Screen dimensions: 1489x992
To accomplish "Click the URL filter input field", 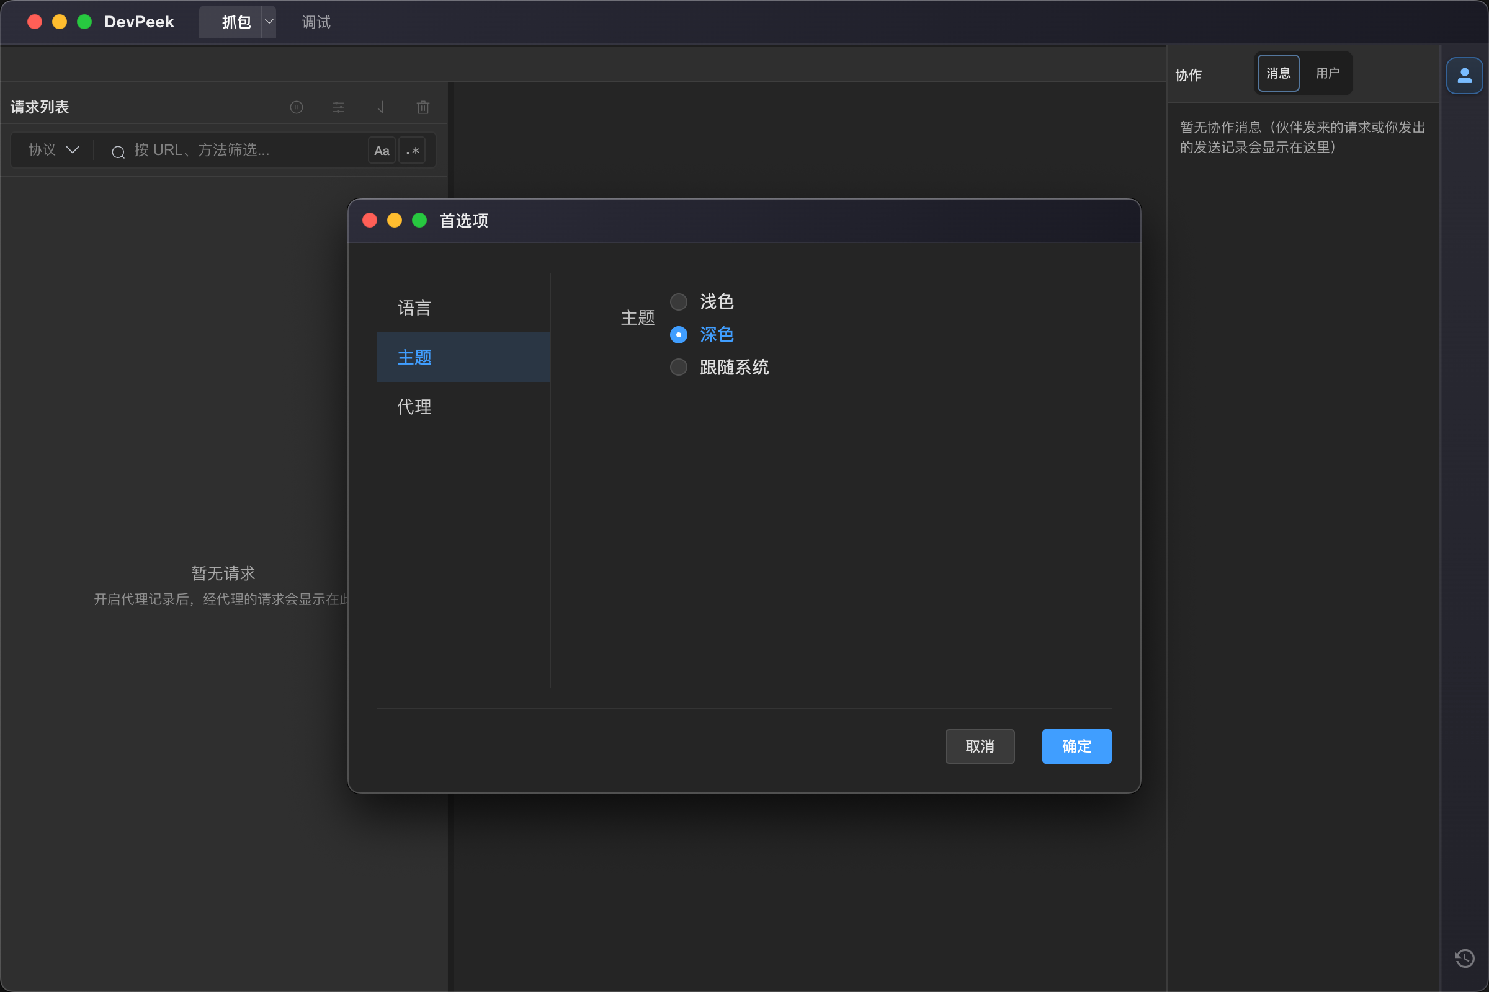I will (x=247, y=151).
